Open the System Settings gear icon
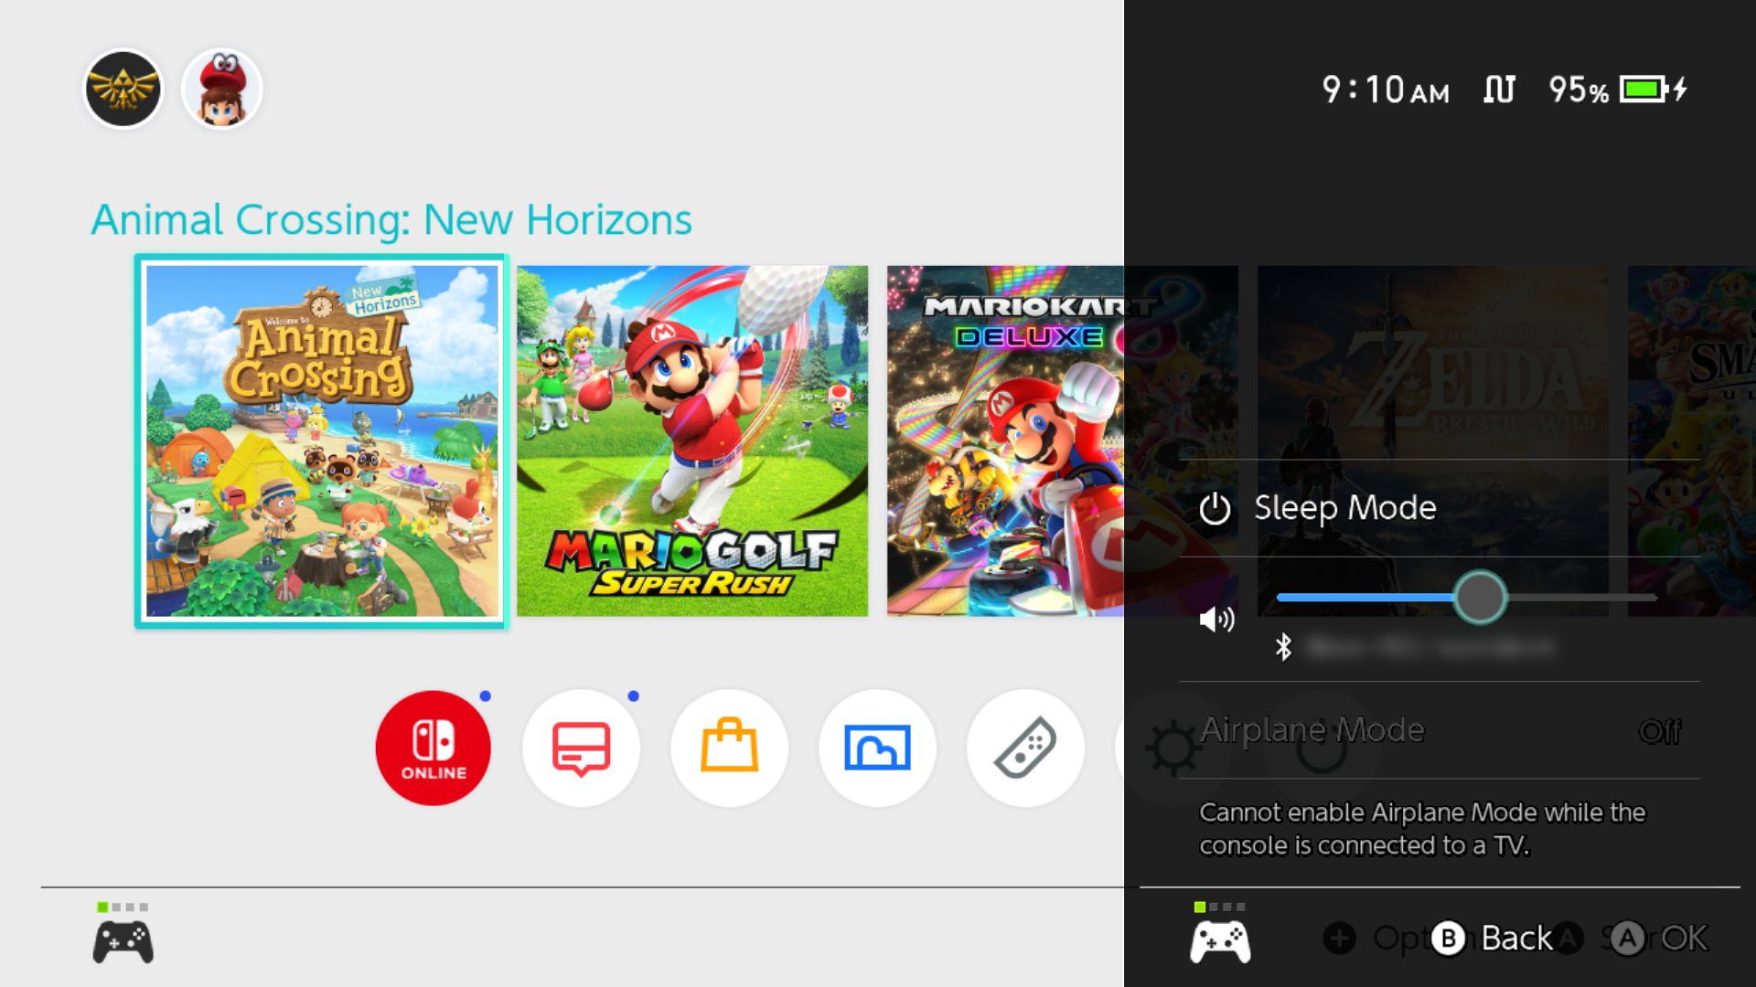The width and height of the screenshot is (1756, 987). coord(1173,748)
